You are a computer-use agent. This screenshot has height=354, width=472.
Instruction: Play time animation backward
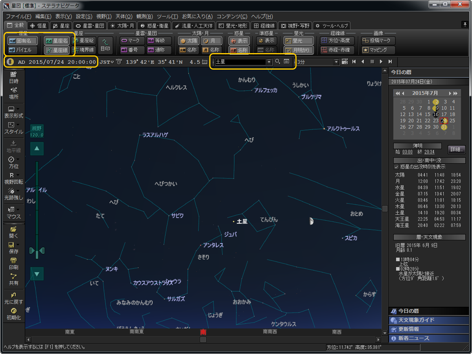[363, 62]
